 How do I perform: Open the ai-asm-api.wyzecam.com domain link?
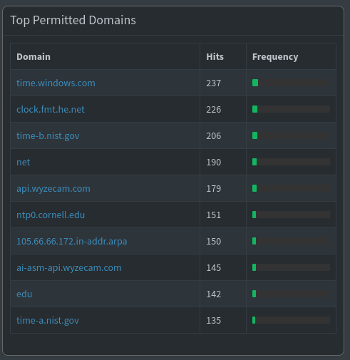point(69,267)
